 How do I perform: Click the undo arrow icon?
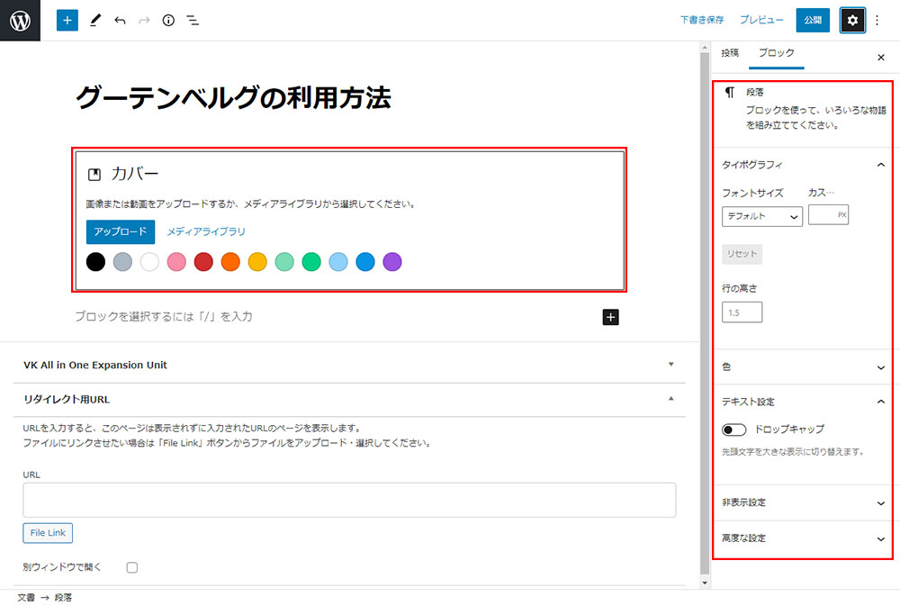point(120,20)
